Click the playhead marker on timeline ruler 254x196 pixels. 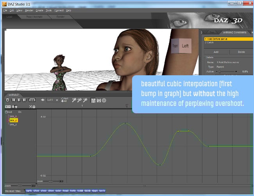point(127,106)
